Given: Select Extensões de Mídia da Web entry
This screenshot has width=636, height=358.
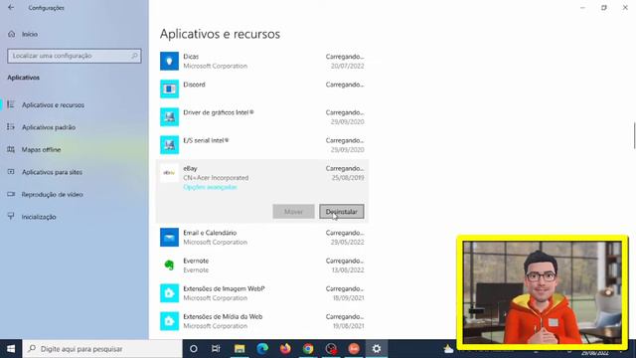Looking at the screenshot, I should [x=223, y=316].
